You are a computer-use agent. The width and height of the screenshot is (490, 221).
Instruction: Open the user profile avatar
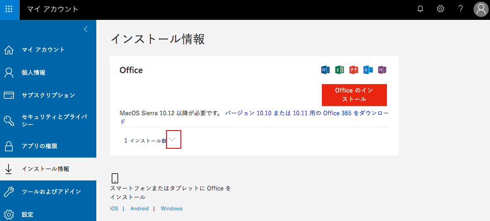point(481,9)
